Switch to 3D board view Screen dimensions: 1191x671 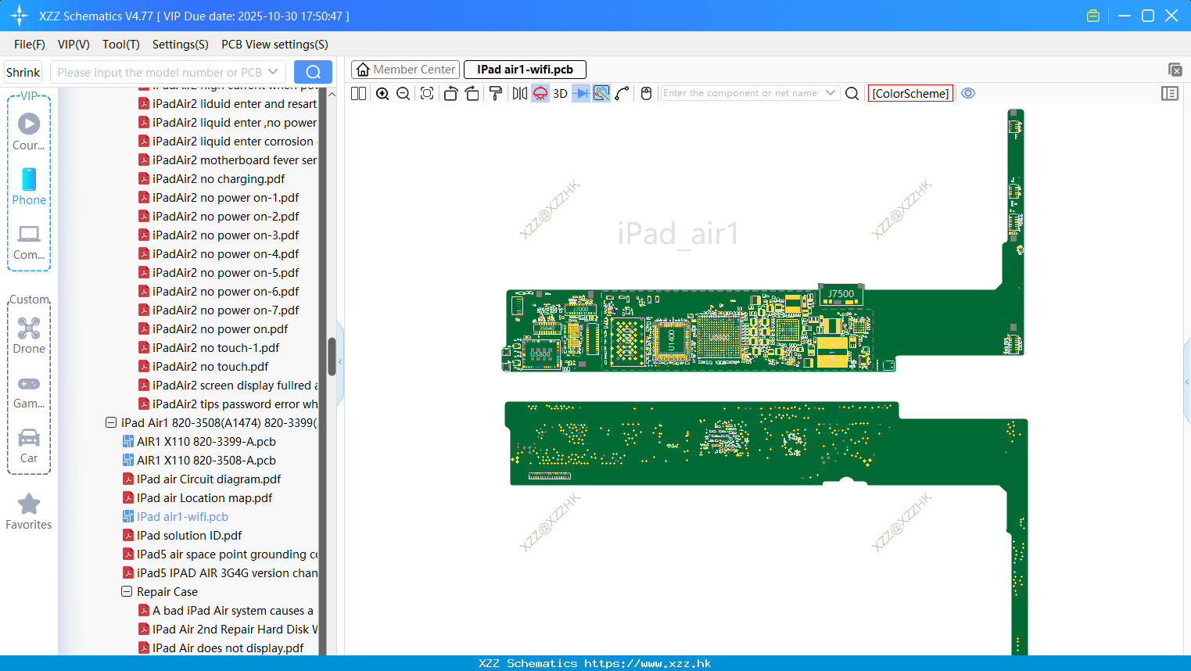point(560,93)
